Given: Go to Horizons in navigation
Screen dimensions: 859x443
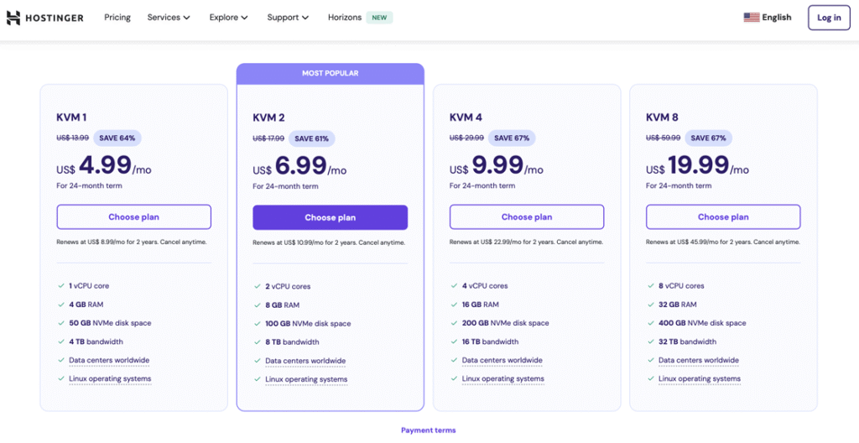Looking at the screenshot, I should (x=344, y=18).
